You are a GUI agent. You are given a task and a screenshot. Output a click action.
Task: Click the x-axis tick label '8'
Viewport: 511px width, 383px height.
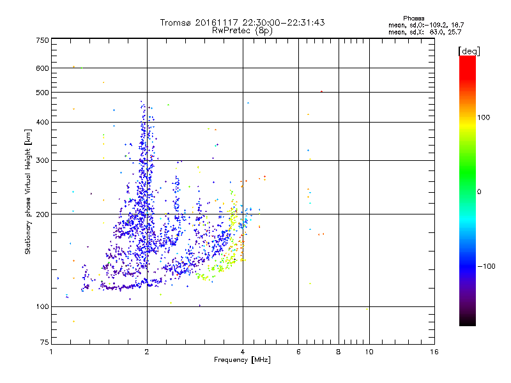(x=339, y=352)
